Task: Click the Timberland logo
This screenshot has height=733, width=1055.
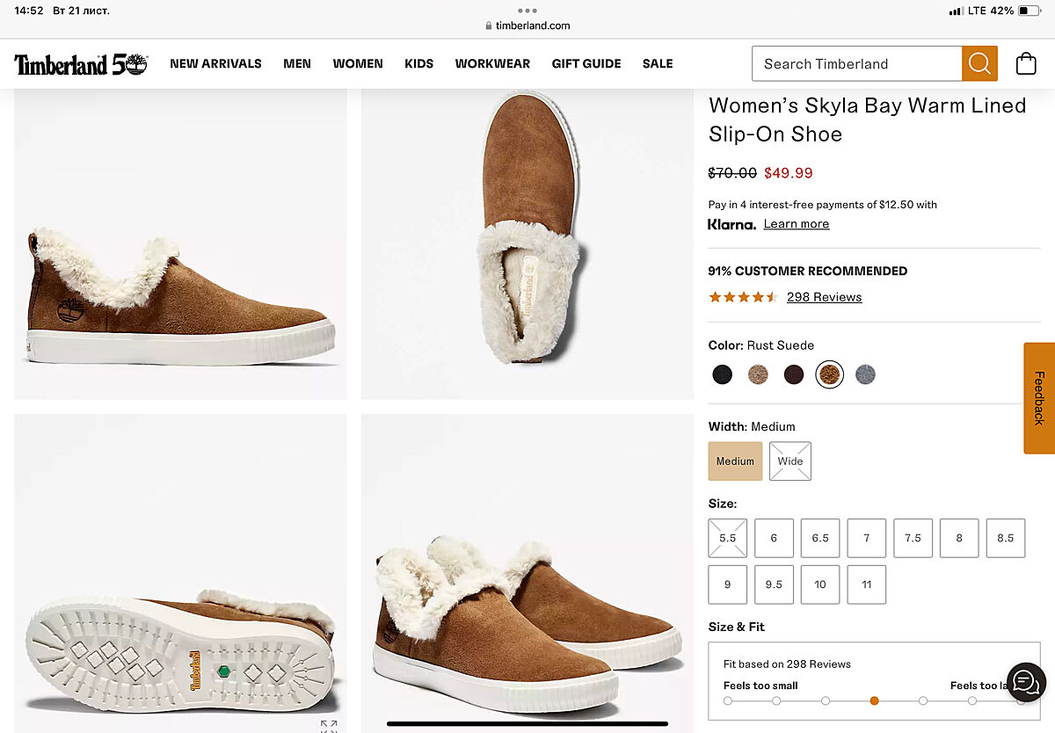Action: [81, 64]
